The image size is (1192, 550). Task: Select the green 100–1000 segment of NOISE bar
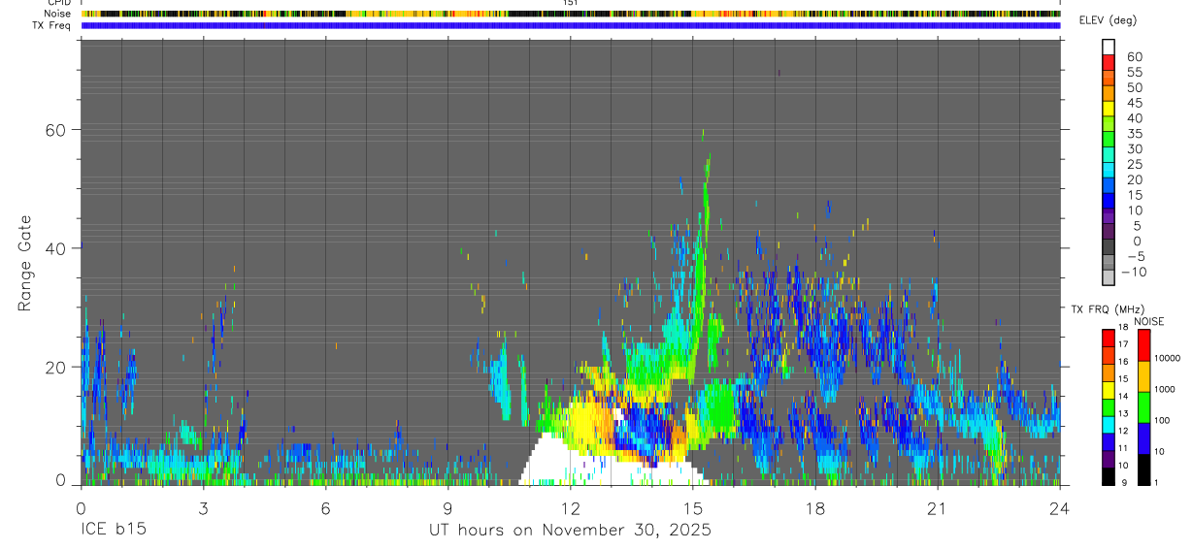1142,406
